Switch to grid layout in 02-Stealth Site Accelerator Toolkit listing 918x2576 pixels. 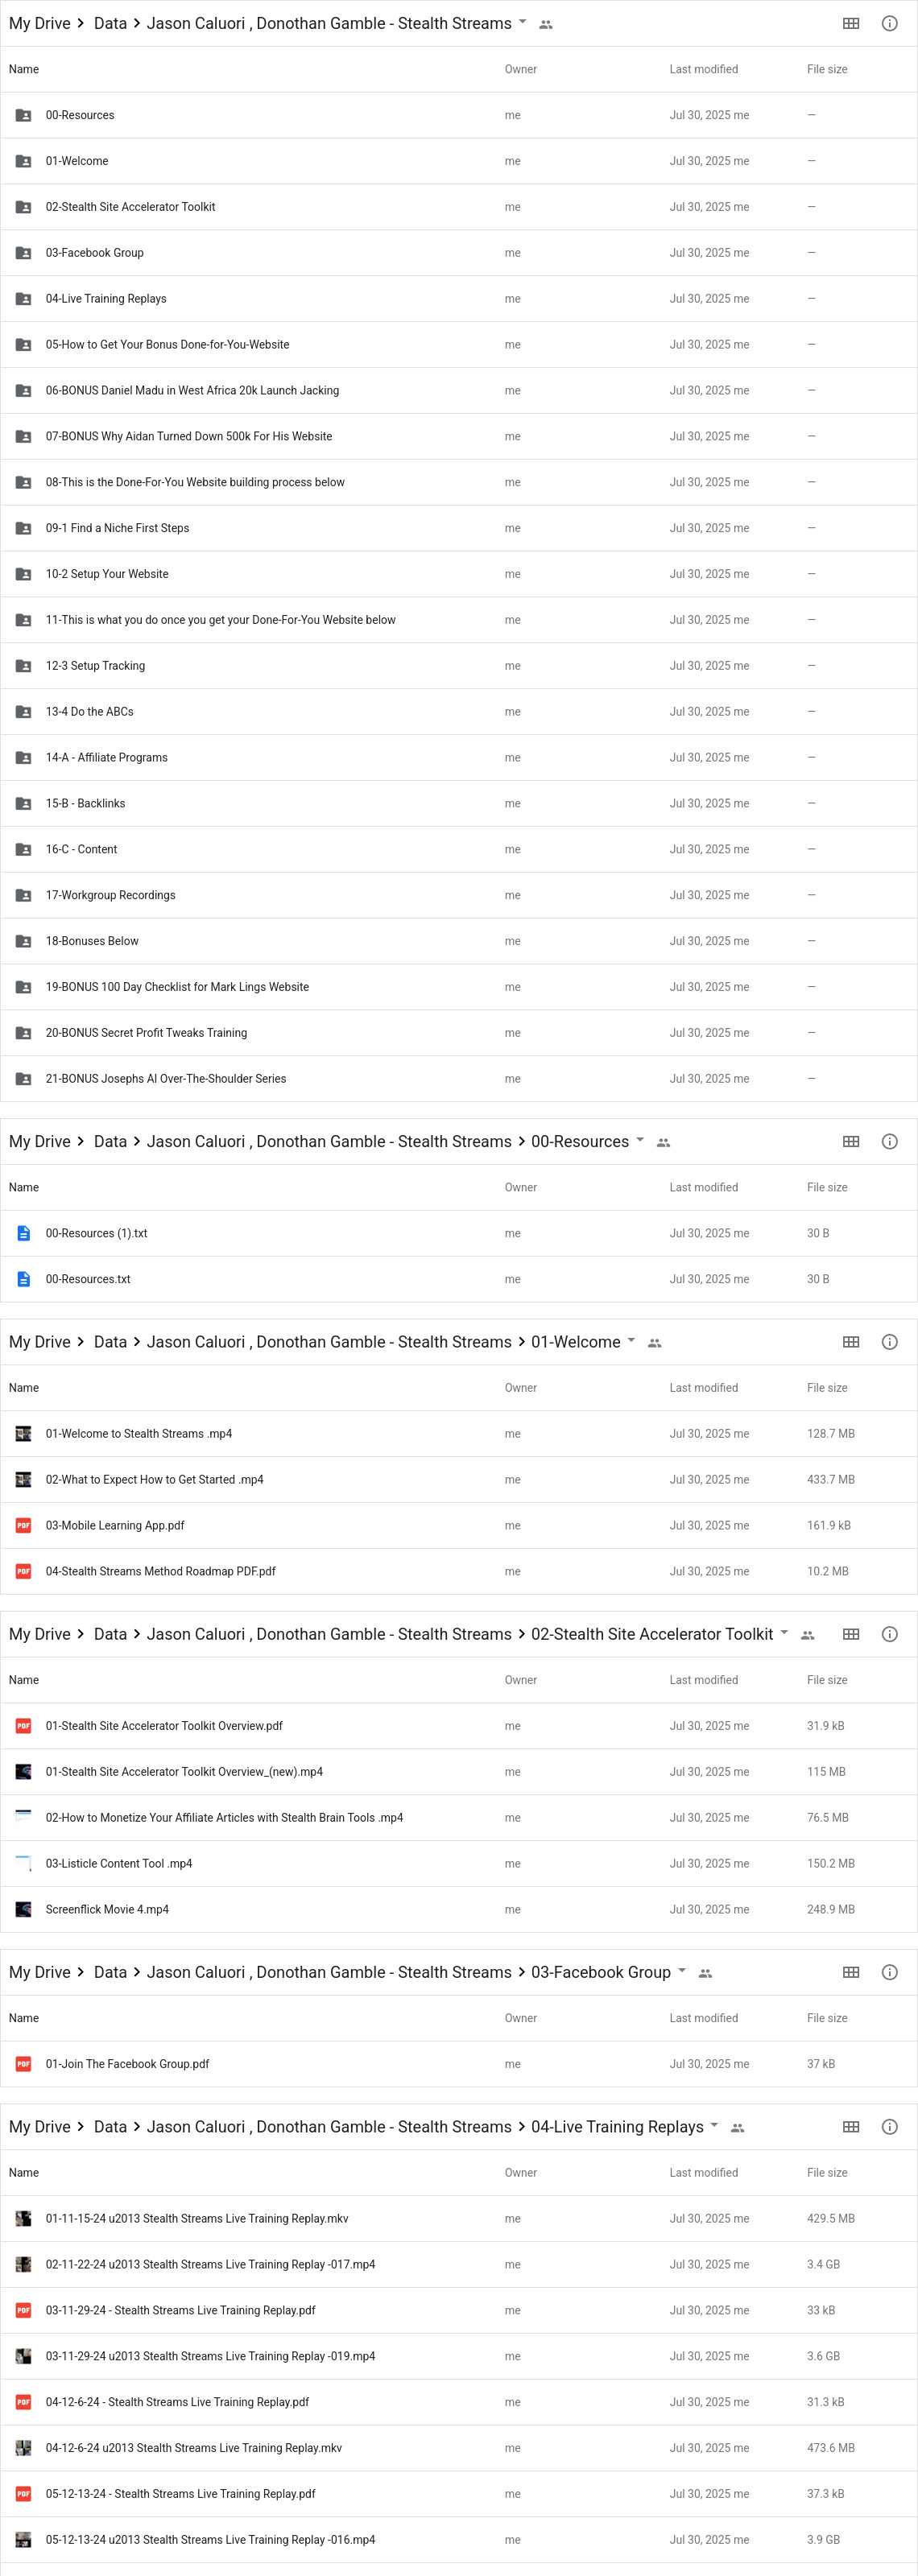click(x=850, y=1633)
